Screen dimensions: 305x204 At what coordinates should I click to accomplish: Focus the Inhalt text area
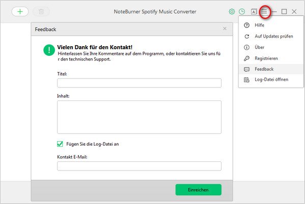point(139,117)
